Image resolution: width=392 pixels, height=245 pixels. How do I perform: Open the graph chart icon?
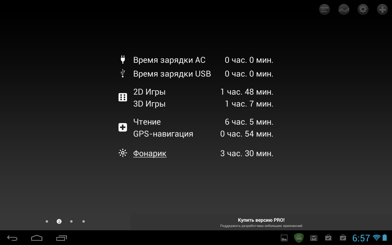click(344, 9)
